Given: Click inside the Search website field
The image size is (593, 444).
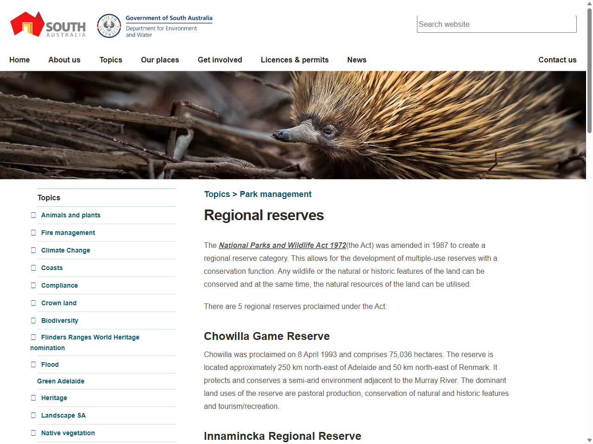Looking at the screenshot, I should [496, 24].
